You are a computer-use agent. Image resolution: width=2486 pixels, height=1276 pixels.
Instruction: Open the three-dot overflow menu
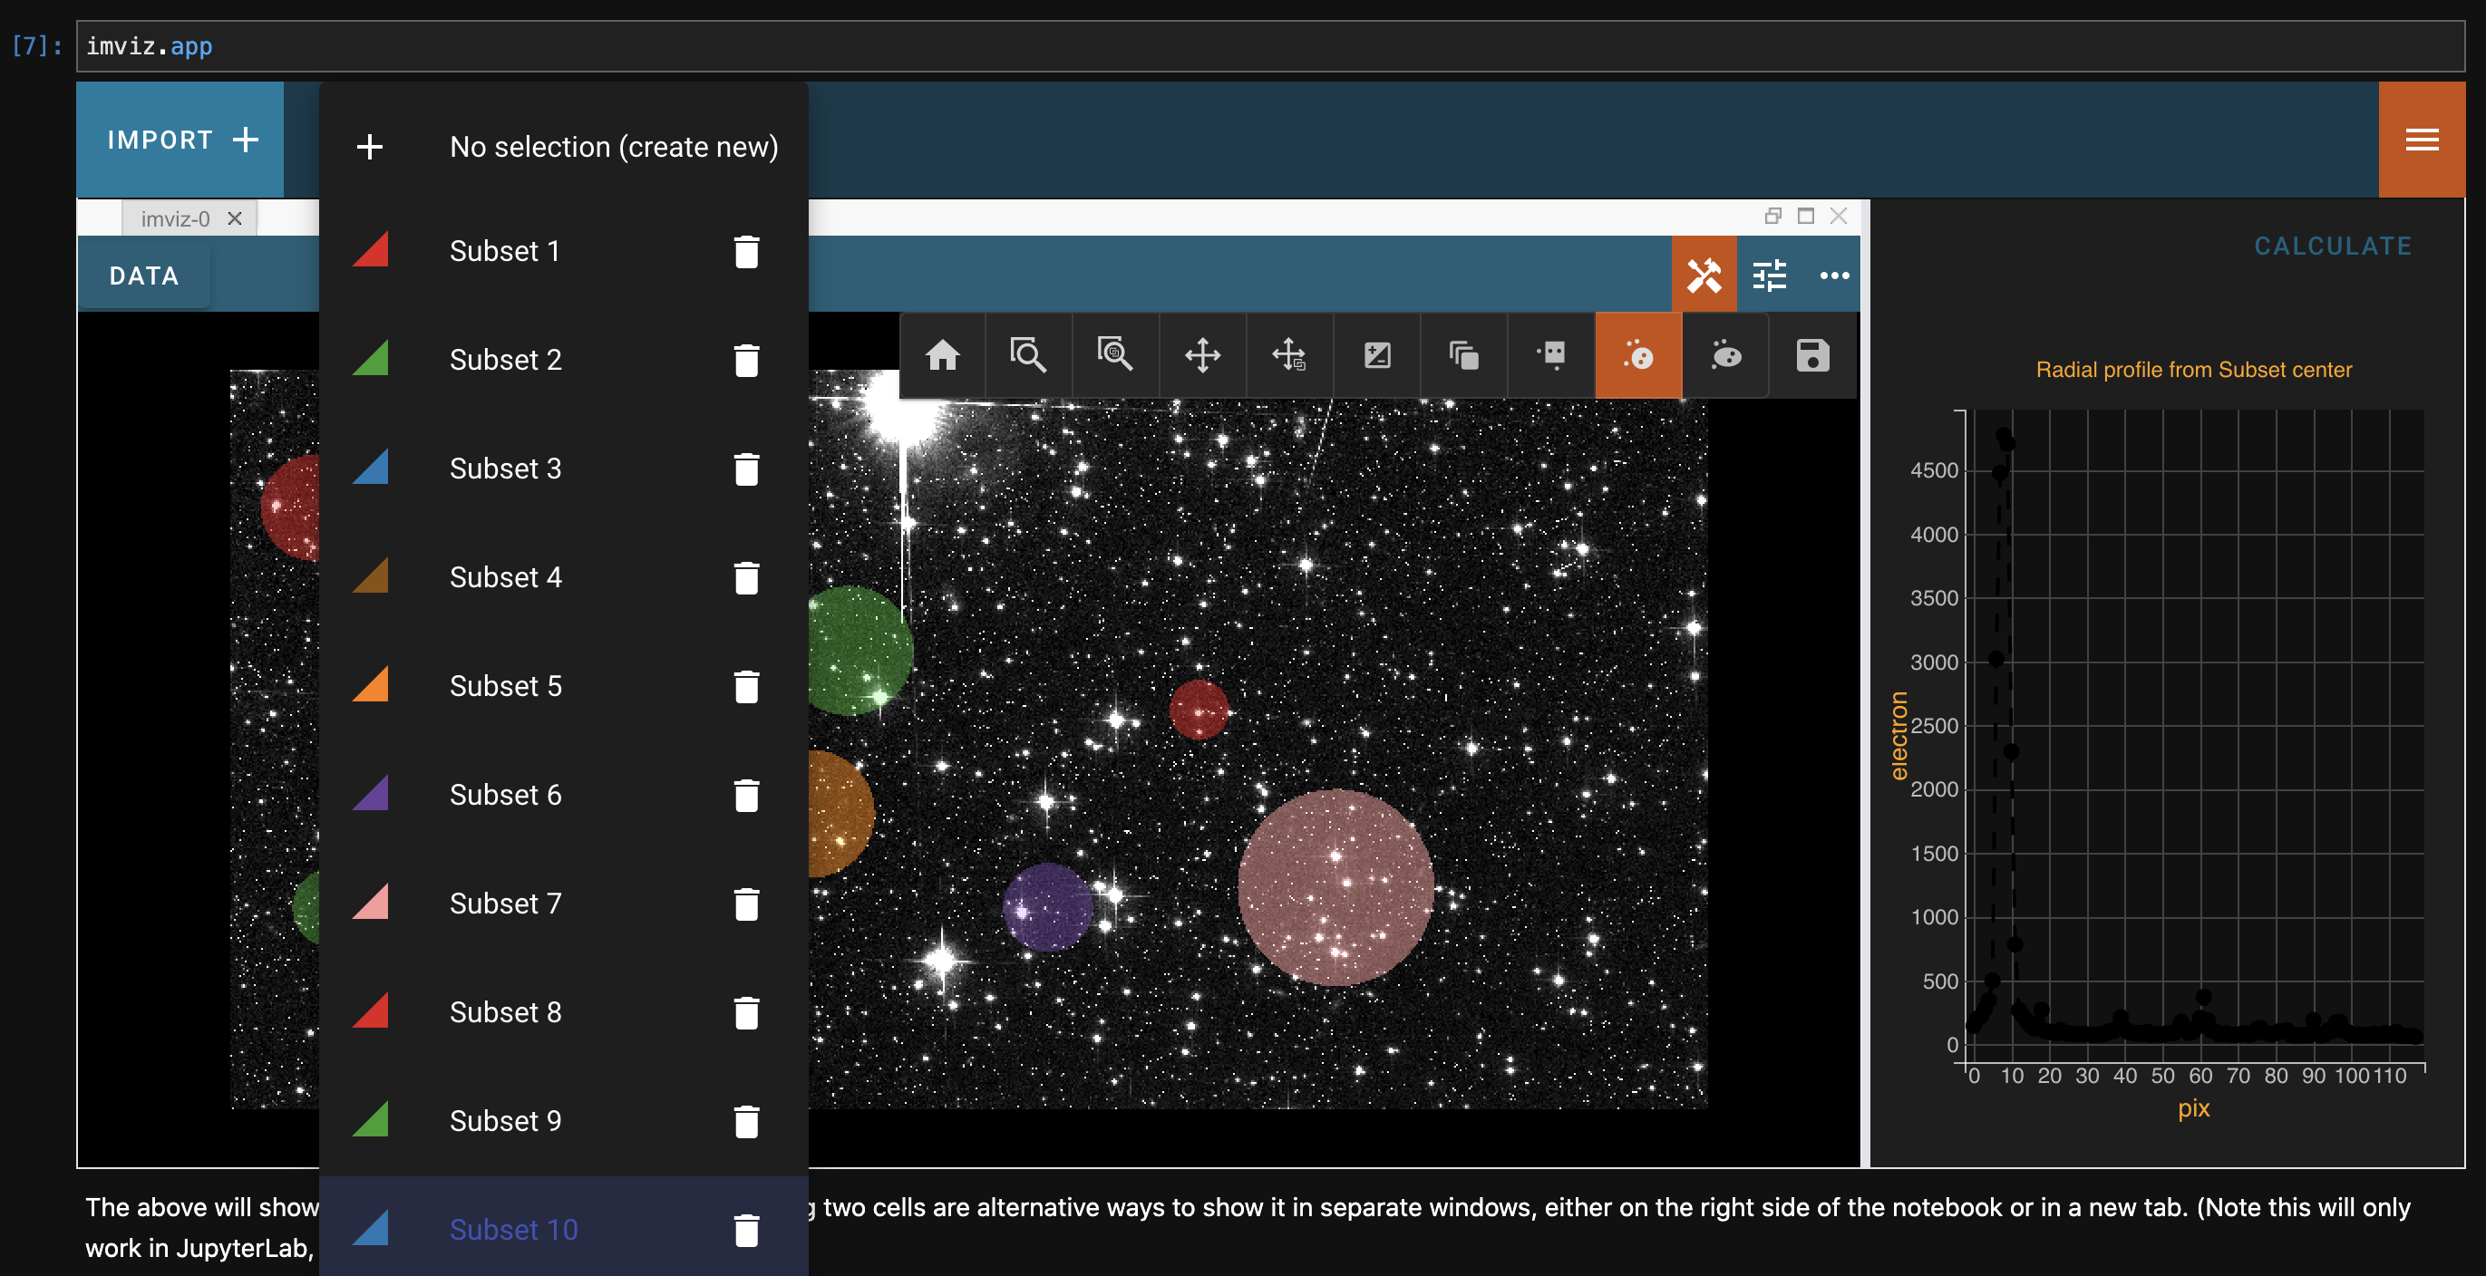point(1833,275)
